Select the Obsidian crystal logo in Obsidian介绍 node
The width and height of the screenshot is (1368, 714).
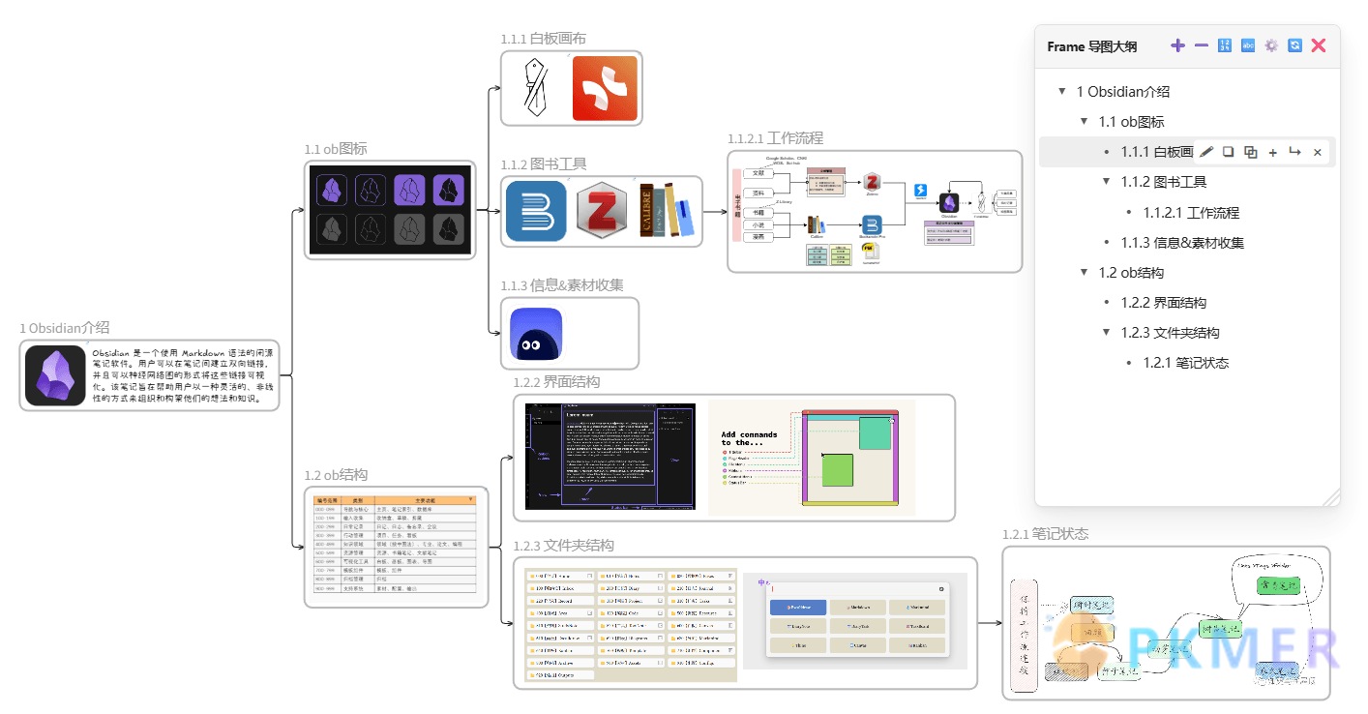tap(56, 375)
